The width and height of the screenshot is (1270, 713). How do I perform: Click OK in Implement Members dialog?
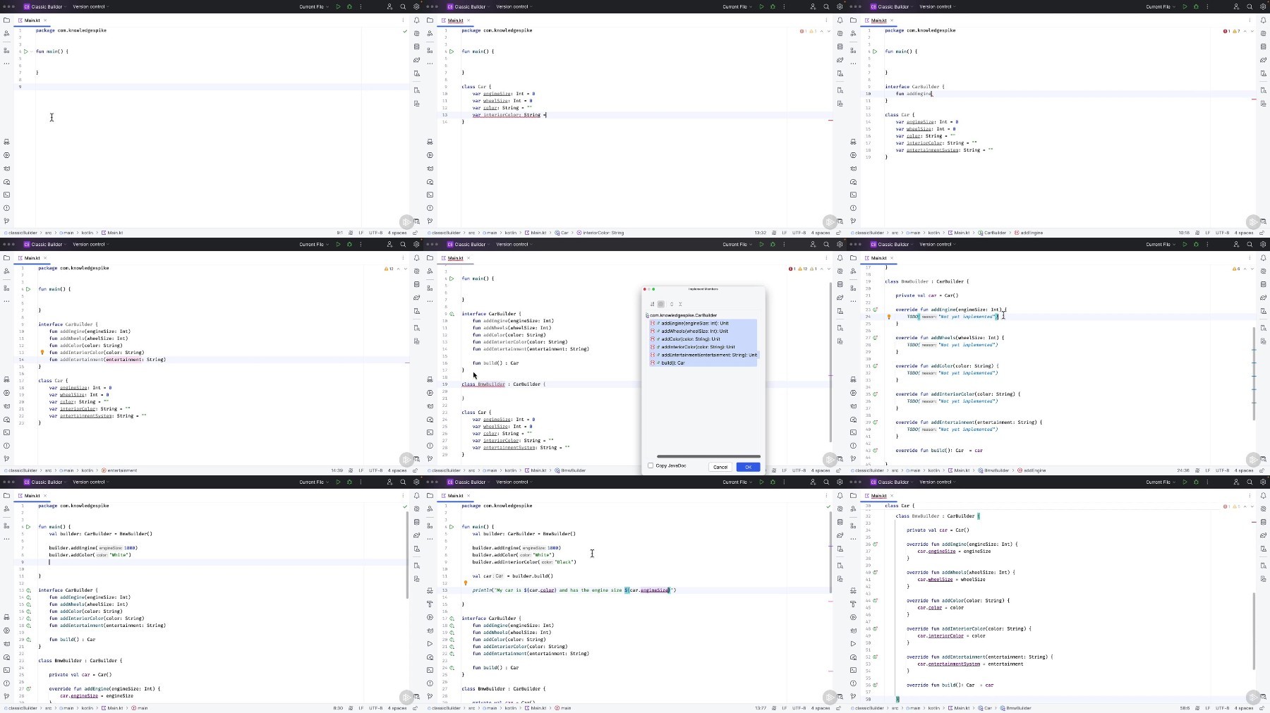[748, 467]
